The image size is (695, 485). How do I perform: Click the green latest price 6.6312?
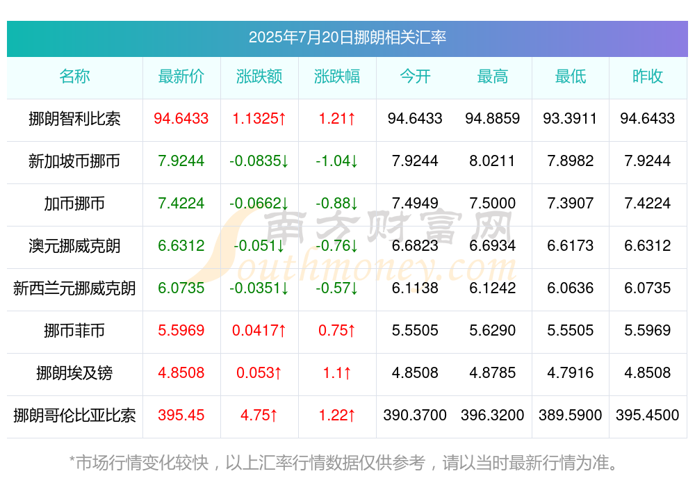181,245
